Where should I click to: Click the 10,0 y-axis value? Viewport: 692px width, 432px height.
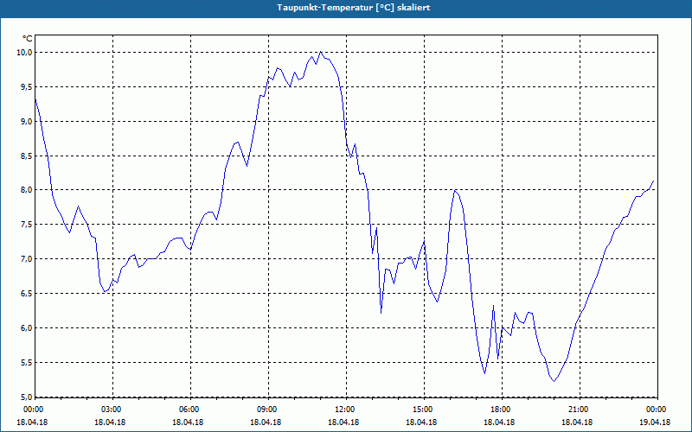[x=25, y=53]
